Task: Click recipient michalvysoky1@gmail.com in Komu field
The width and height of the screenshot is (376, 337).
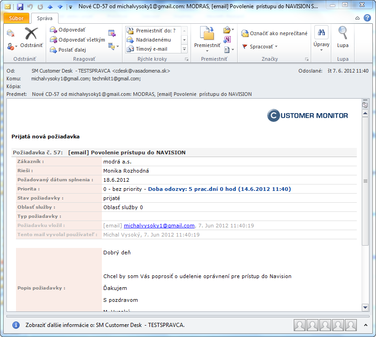Action: 61,79
